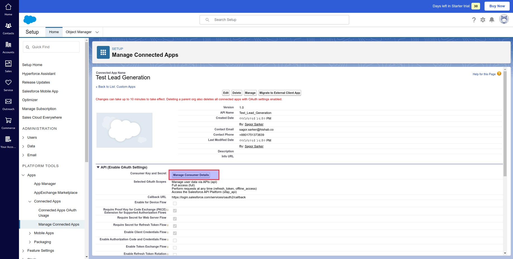Click the Quick Find input field

coord(51,47)
